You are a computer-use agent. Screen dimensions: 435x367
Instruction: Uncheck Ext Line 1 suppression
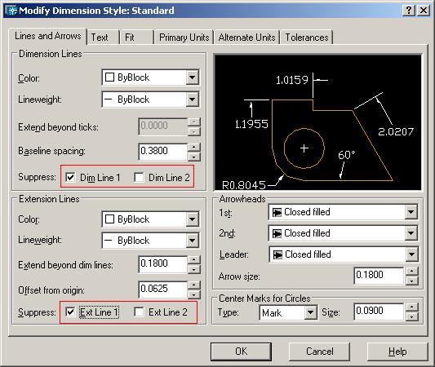coord(70,312)
